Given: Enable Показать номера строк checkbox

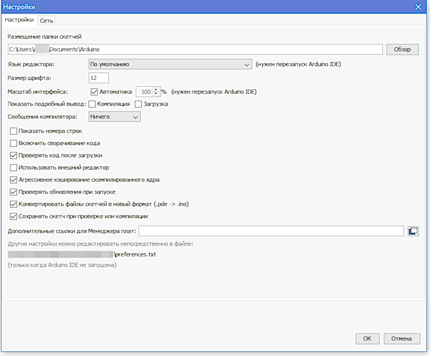Looking at the screenshot, I should (14, 131).
